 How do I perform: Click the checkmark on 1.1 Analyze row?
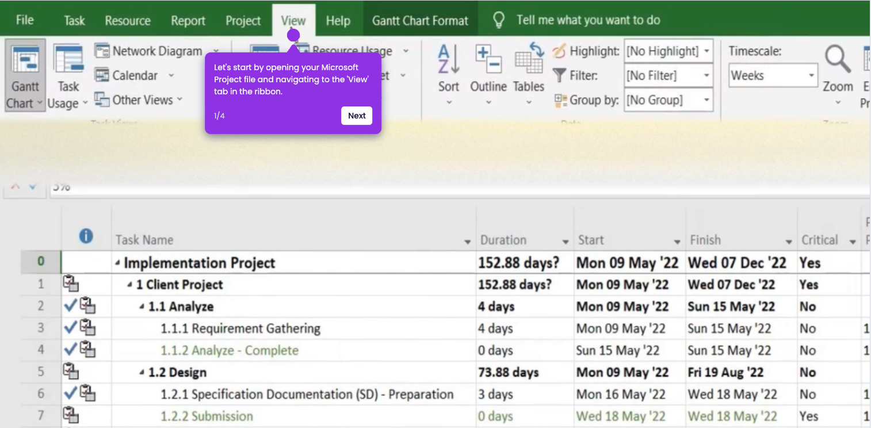(x=70, y=306)
